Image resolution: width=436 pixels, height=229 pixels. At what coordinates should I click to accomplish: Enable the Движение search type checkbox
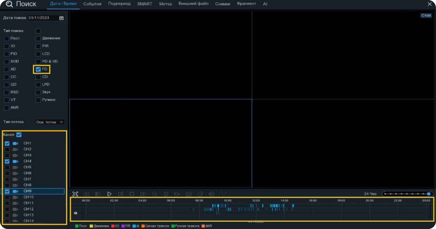click(38, 38)
